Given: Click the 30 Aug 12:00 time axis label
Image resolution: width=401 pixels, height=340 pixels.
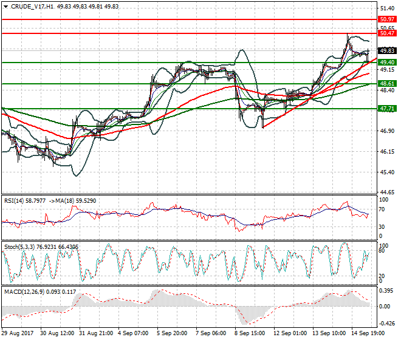Looking at the screenshot, I should coord(57,333).
